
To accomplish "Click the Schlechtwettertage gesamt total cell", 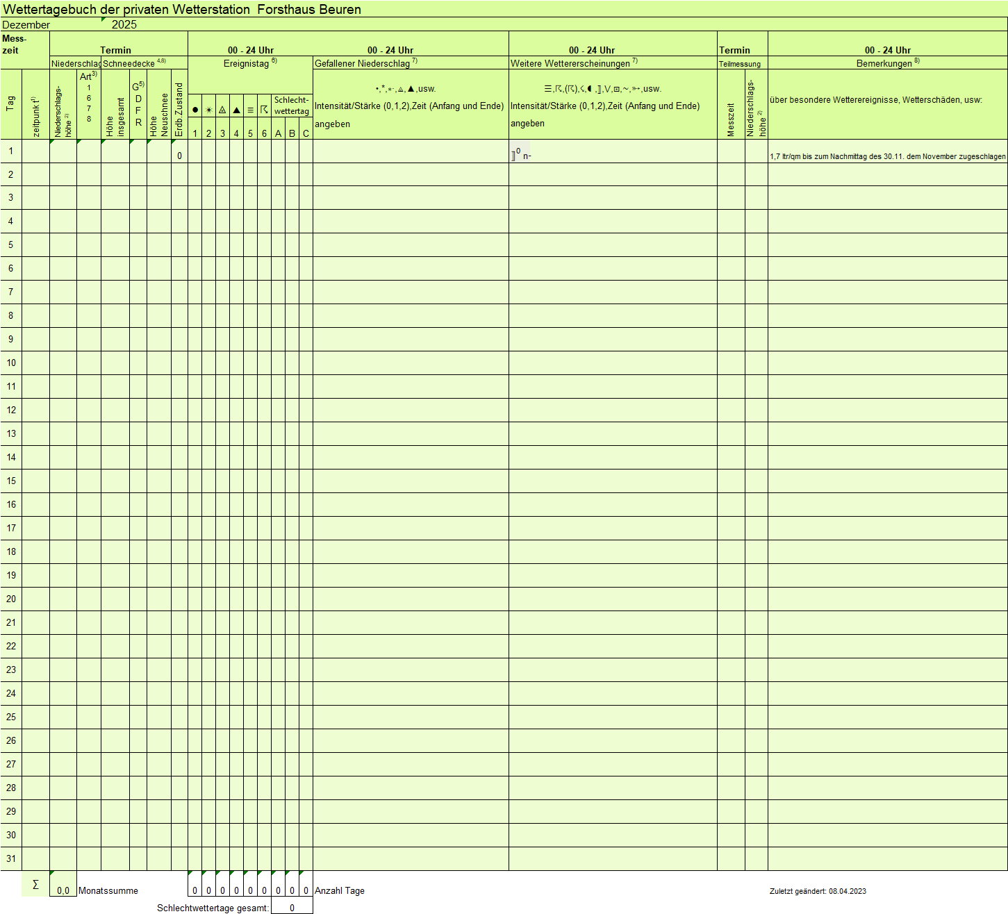I will click(x=292, y=907).
